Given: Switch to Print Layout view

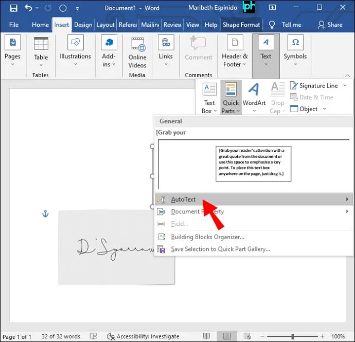Looking at the screenshot, I should [226, 336].
